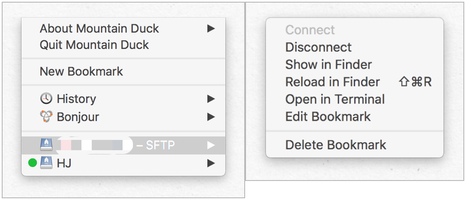The height and width of the screenshot is (200, 466).
Task: Open the SFTP bookmark submenu arrow
Action: point(211,145)
